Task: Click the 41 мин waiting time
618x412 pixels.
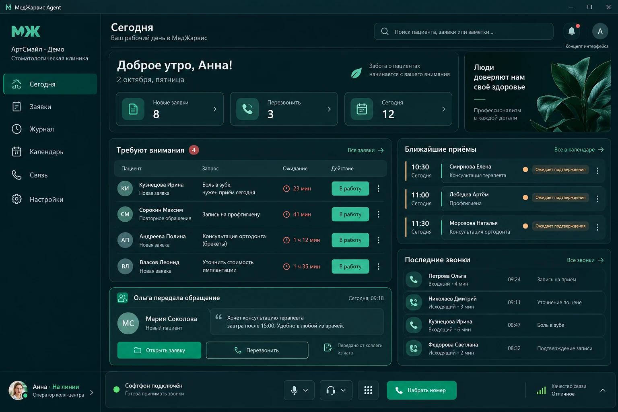Action: point(302,214)
